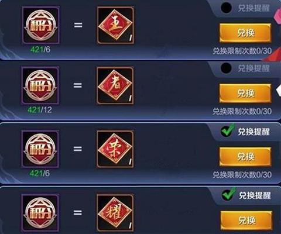
Task: Tap the 者 character card icon
Action: click(x=115, y=85)
